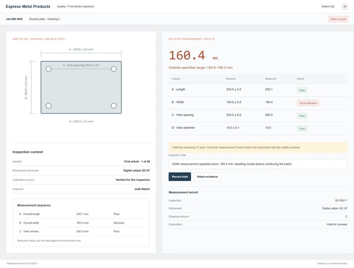Click the Batch on hold badge
The width and height of the screenshot is (354, 268).
[338, 19]
